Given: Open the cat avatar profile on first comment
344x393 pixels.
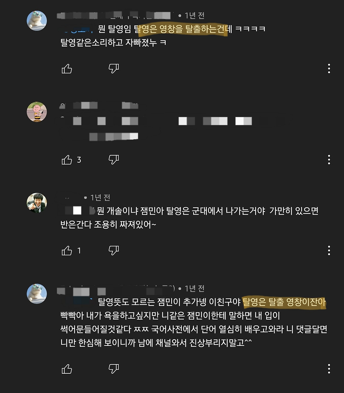Looking at the screenshot, I should point(37,21).
